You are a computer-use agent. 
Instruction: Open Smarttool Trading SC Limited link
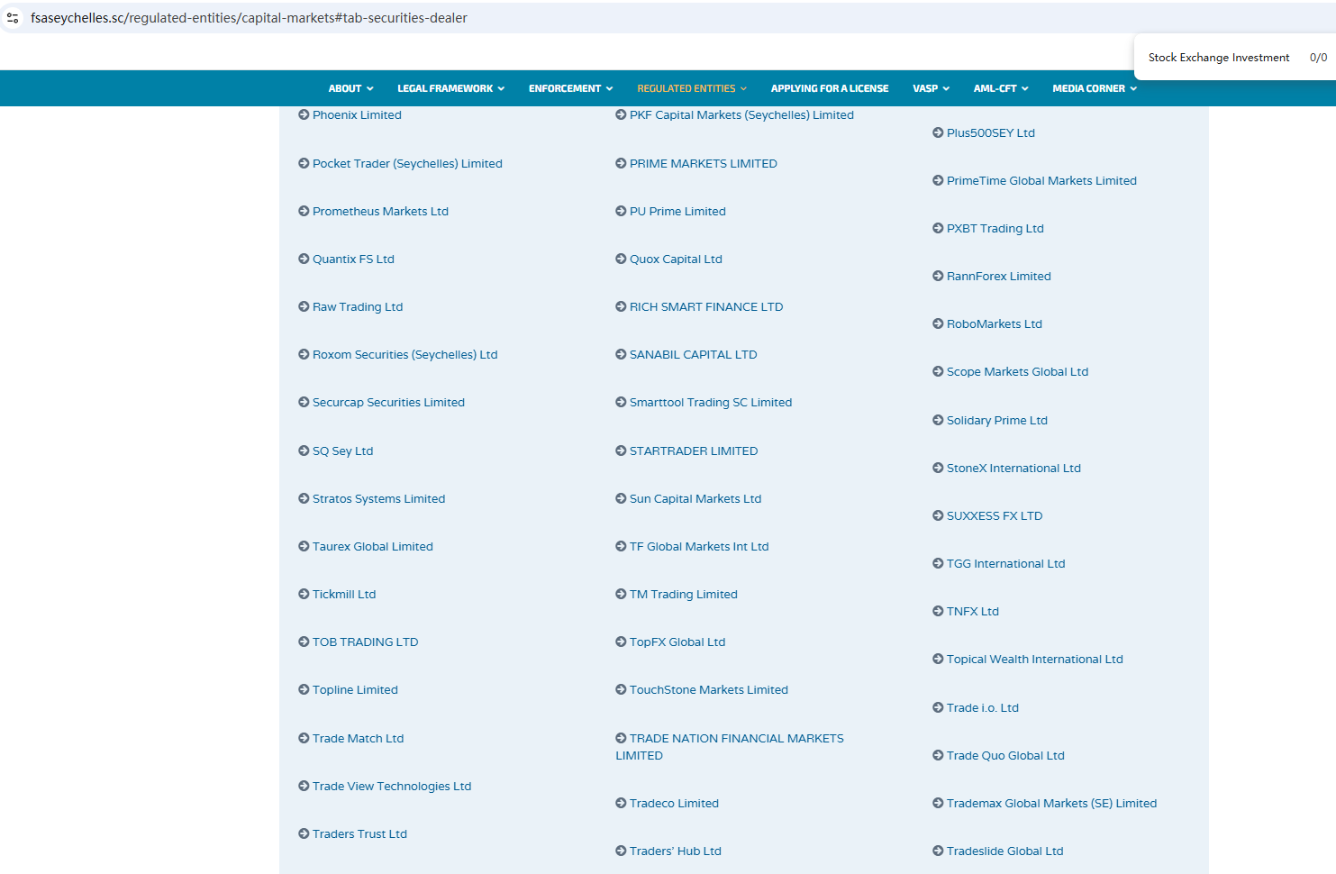[711, 402]
